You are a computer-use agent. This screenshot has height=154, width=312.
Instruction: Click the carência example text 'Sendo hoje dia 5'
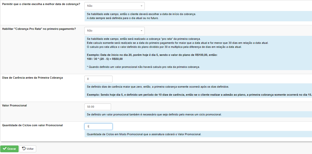(199, 95)
